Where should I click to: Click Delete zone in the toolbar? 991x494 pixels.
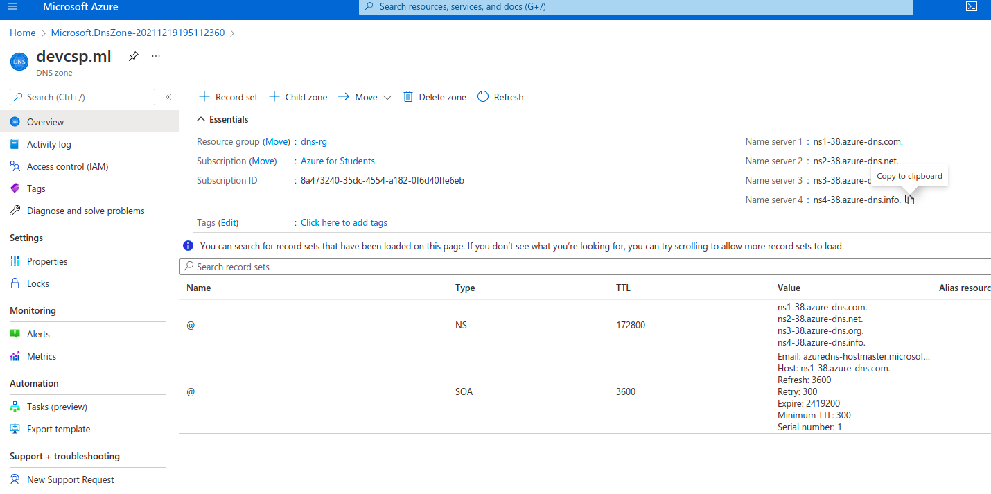[x=435, y=97]
